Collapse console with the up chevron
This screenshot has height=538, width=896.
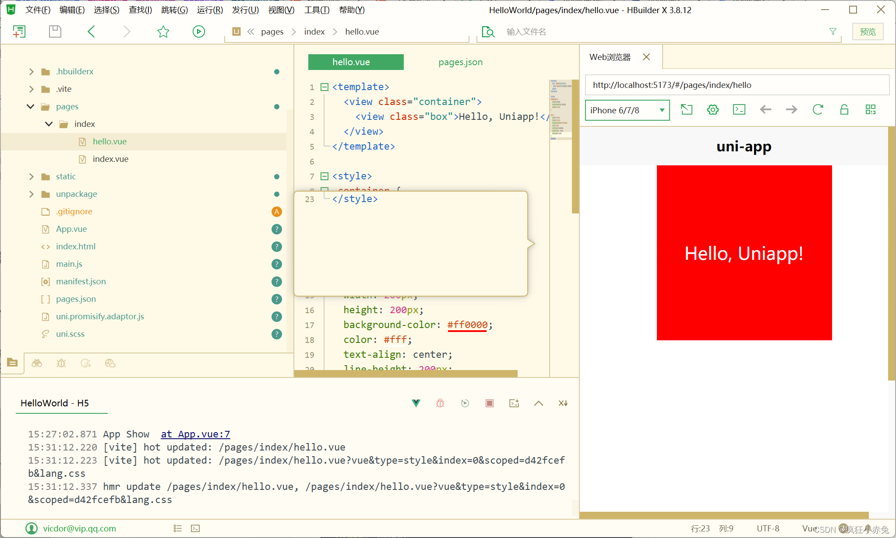pos(539,403)
